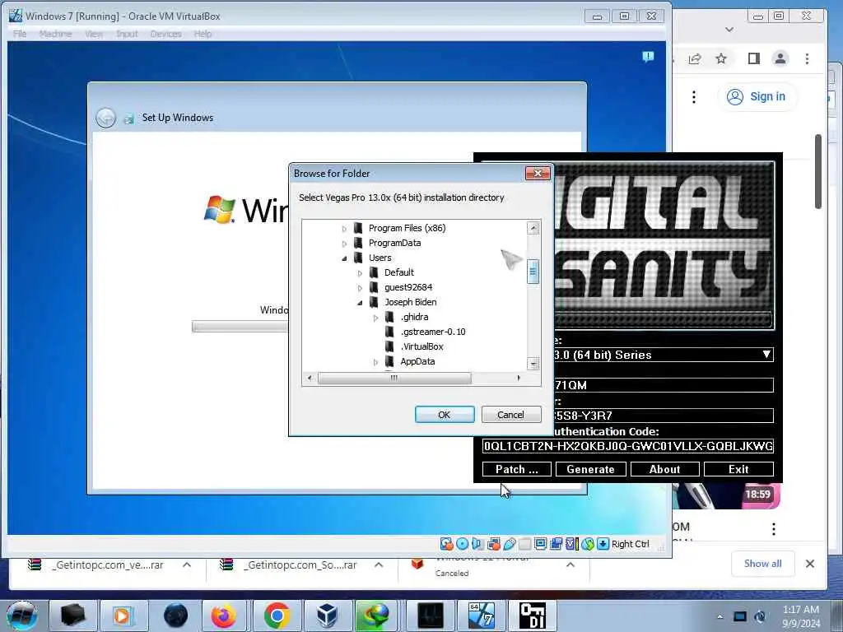Click the bookmark star in Chrome toolbar
The width and height of the screenshot is (843, 632).
(721, 58)
